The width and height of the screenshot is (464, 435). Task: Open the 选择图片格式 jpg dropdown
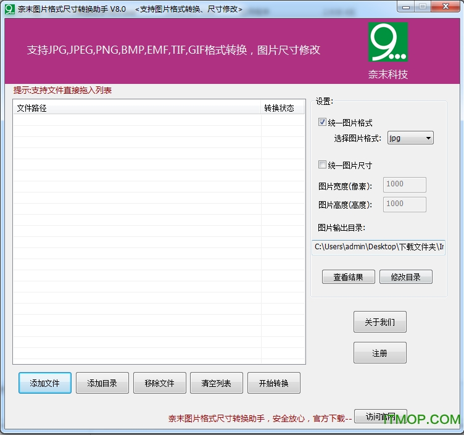pos(410,138)
